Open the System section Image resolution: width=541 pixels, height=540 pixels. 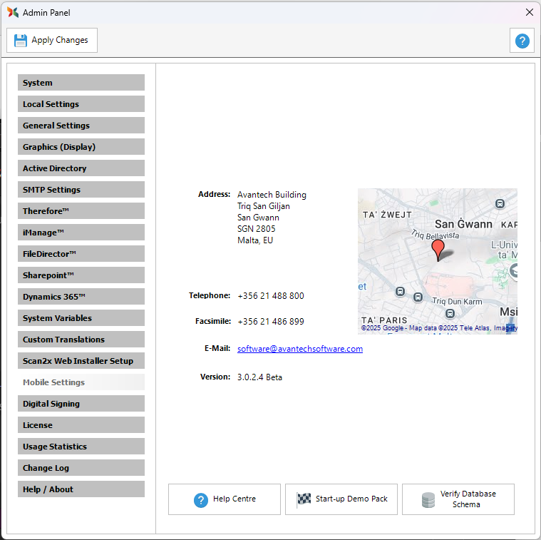click(81, 83)
